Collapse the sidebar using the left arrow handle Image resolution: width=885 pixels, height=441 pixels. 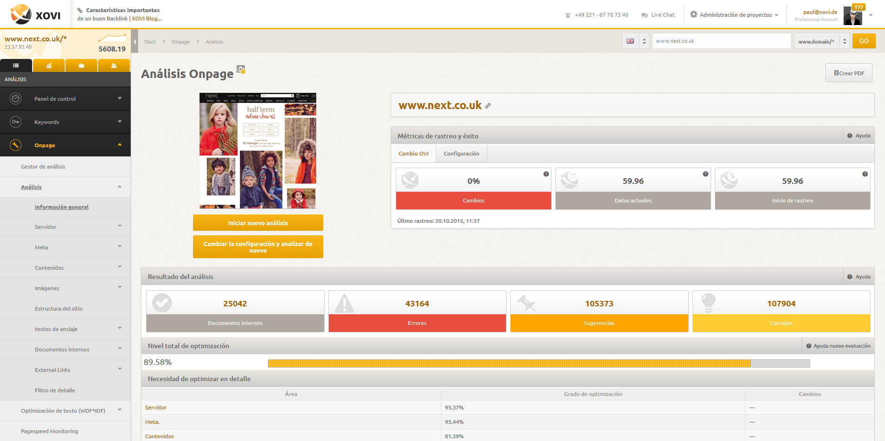coord(134,42)
